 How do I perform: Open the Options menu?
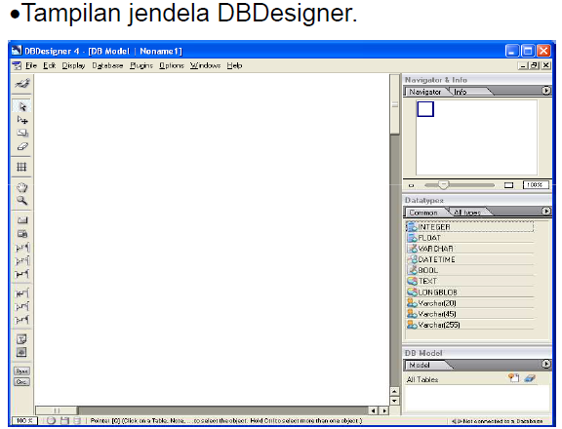coord(172,65)
